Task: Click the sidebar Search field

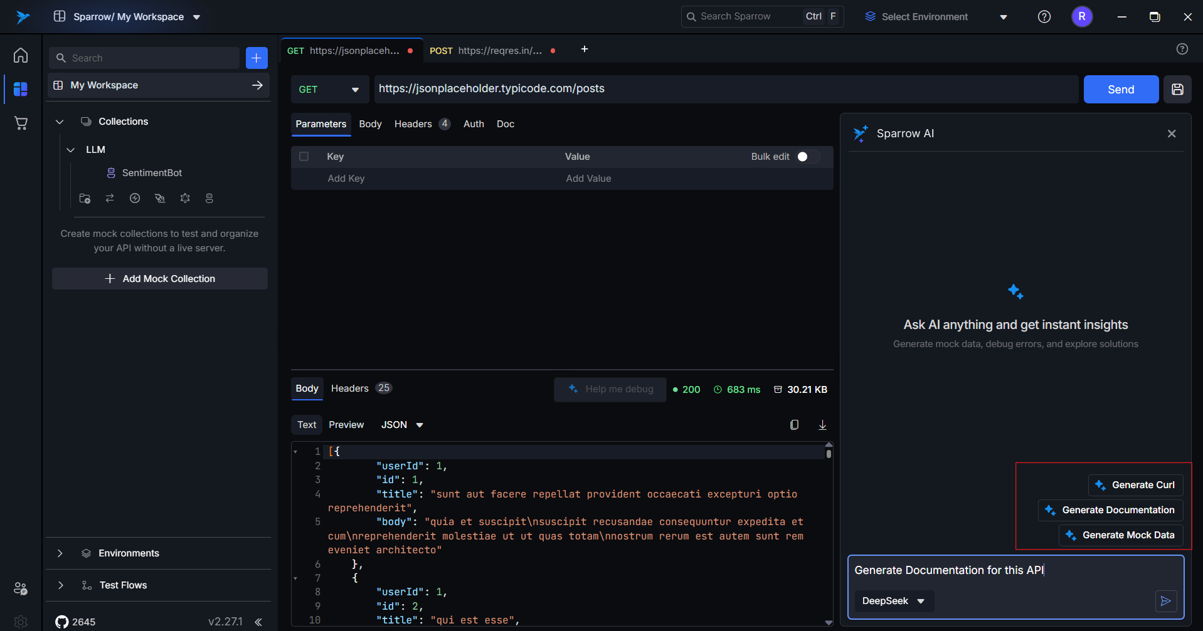Action: 144,58
